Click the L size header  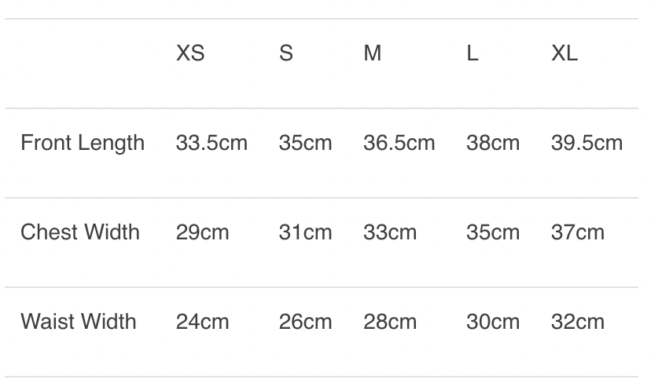(x=472, y=53)
